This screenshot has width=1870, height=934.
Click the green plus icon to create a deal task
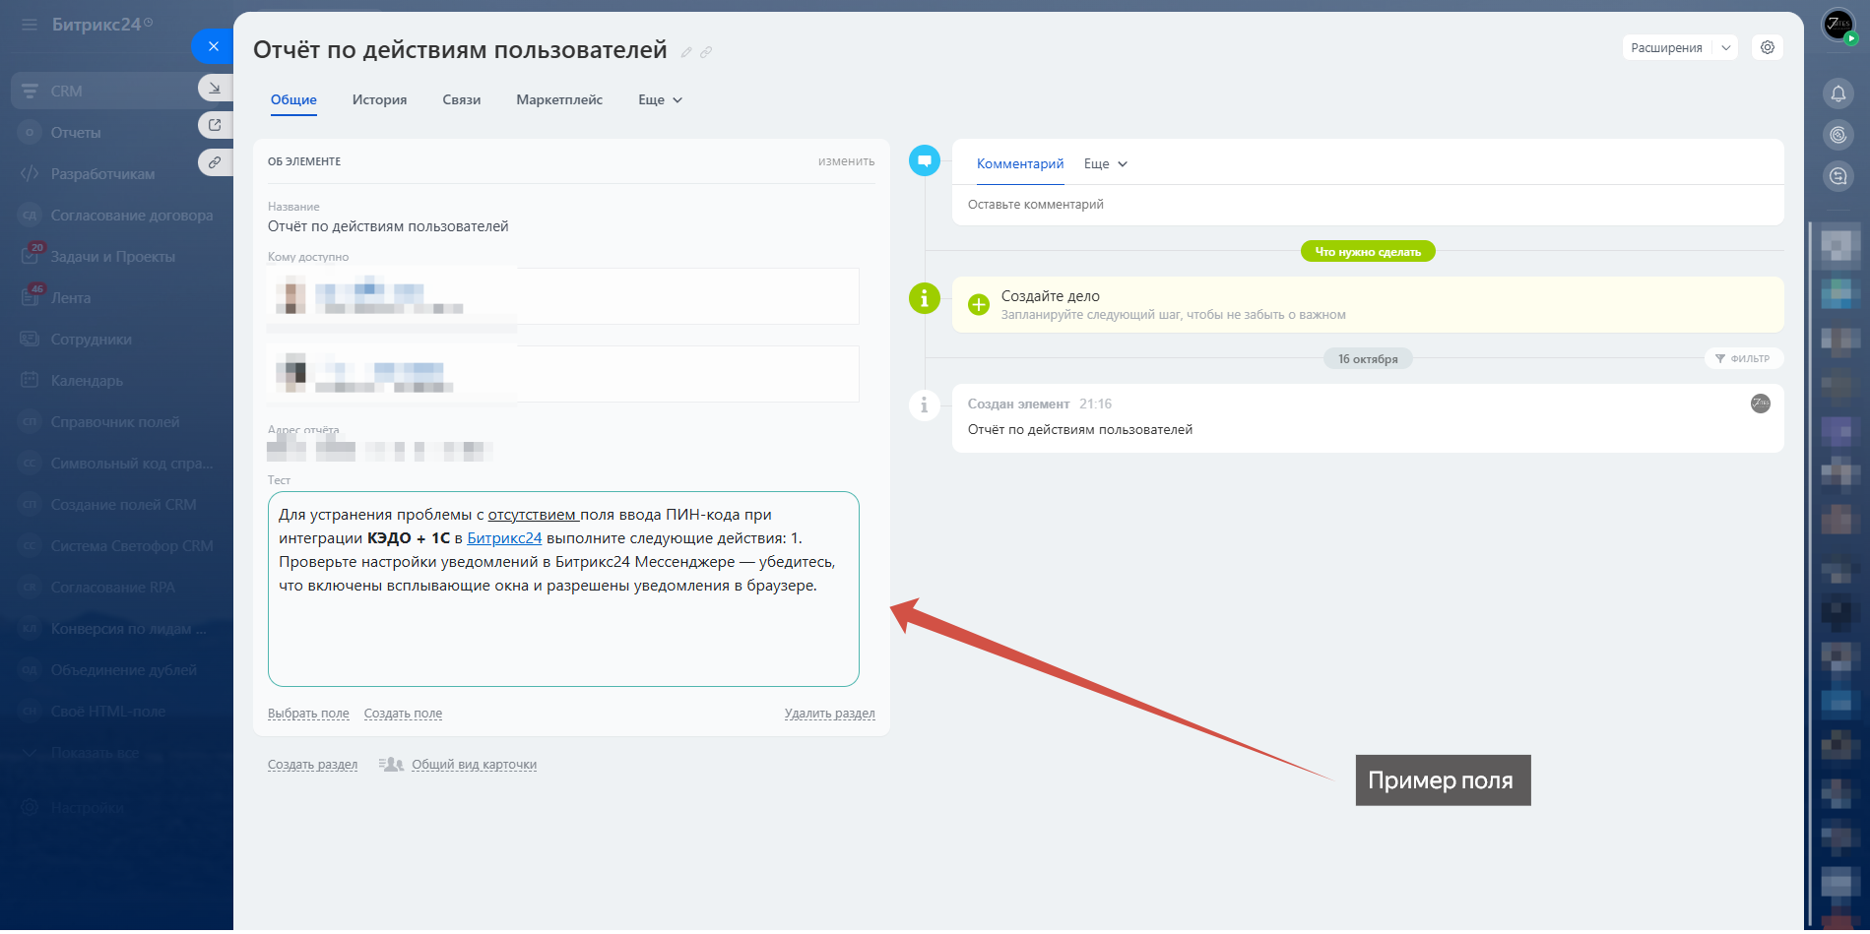coord(979,304)
